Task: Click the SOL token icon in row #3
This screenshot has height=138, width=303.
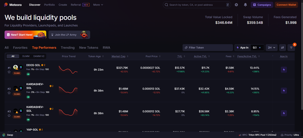Action: point(21,111)
